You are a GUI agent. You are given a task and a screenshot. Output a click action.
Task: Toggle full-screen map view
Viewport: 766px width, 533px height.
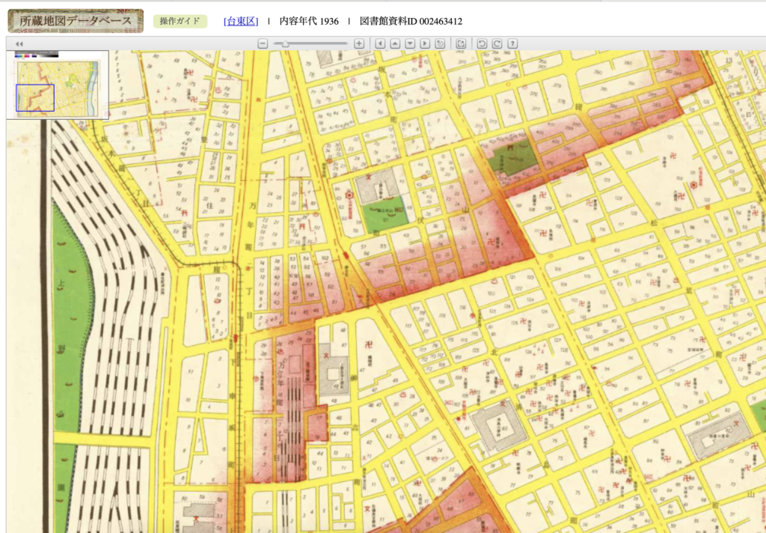pos(461,44)
